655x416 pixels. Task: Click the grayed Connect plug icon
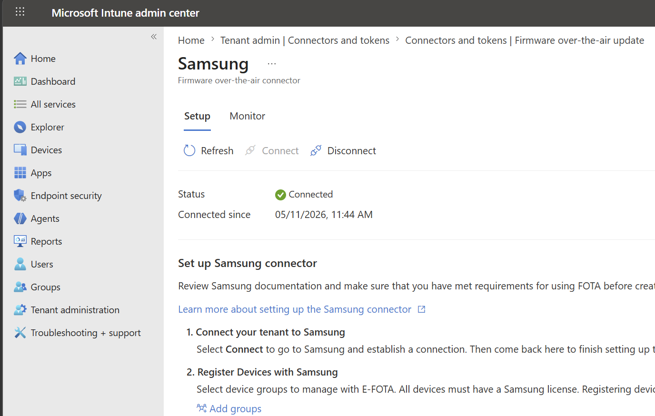coord(250,151)
